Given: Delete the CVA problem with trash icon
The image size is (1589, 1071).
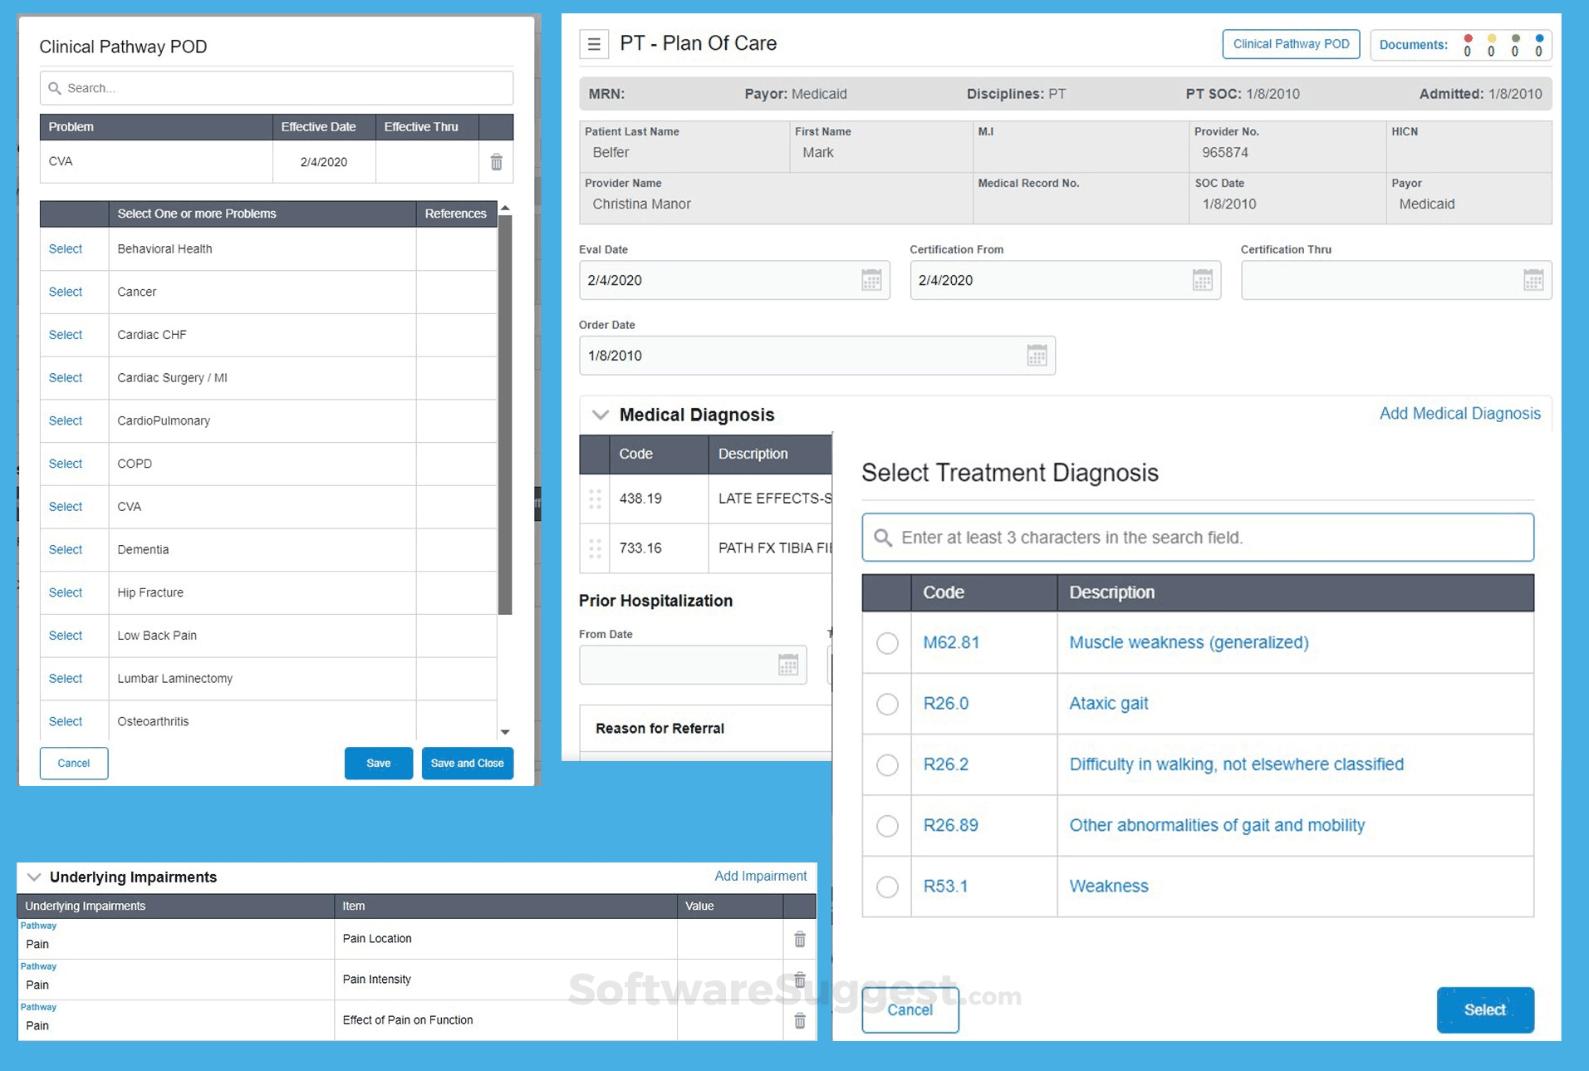Looking at the screenshot, I should pyautogui.click(x=496, y=162).
